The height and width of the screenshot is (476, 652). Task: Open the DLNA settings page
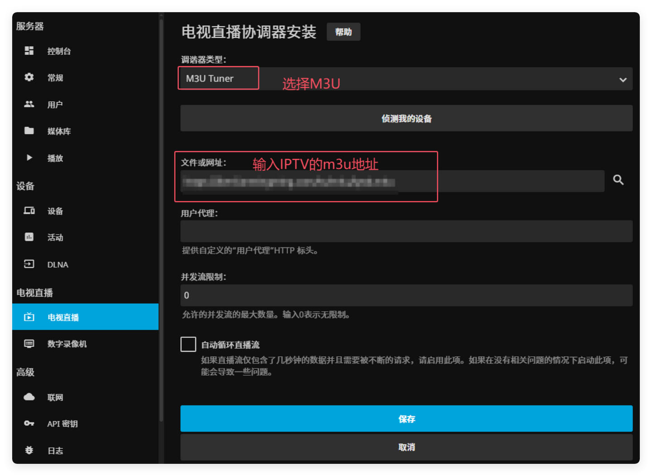pyautogui.click(x=58, y=264)
